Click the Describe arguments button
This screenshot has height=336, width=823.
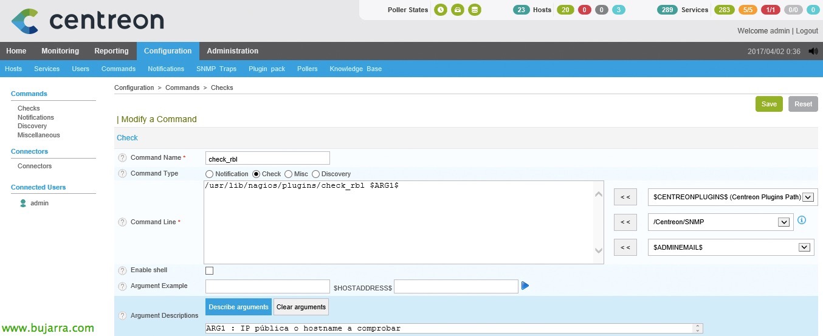pyautogui.click(x=238, y=307)
